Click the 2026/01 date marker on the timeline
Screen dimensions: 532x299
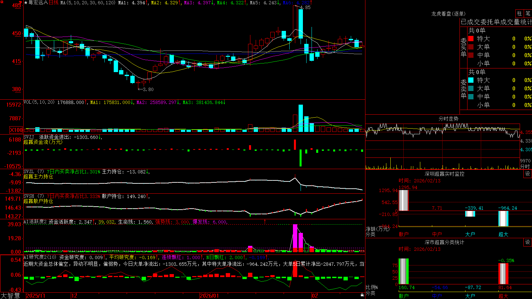coord(209,296)
